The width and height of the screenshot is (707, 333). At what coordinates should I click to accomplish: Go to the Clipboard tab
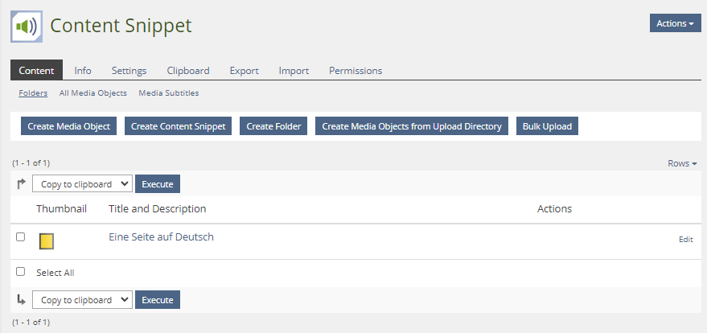click(x=188, y=71)
